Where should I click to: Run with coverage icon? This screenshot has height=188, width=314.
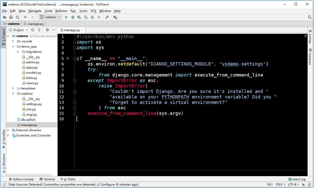click(79, 17)
